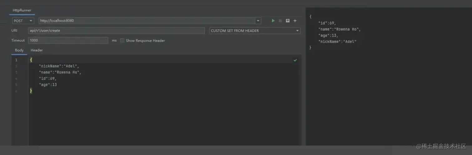The width and height of the screenshot is (472, 155).
Task: Switch to the Body tab
Action: tap(19, 50)
